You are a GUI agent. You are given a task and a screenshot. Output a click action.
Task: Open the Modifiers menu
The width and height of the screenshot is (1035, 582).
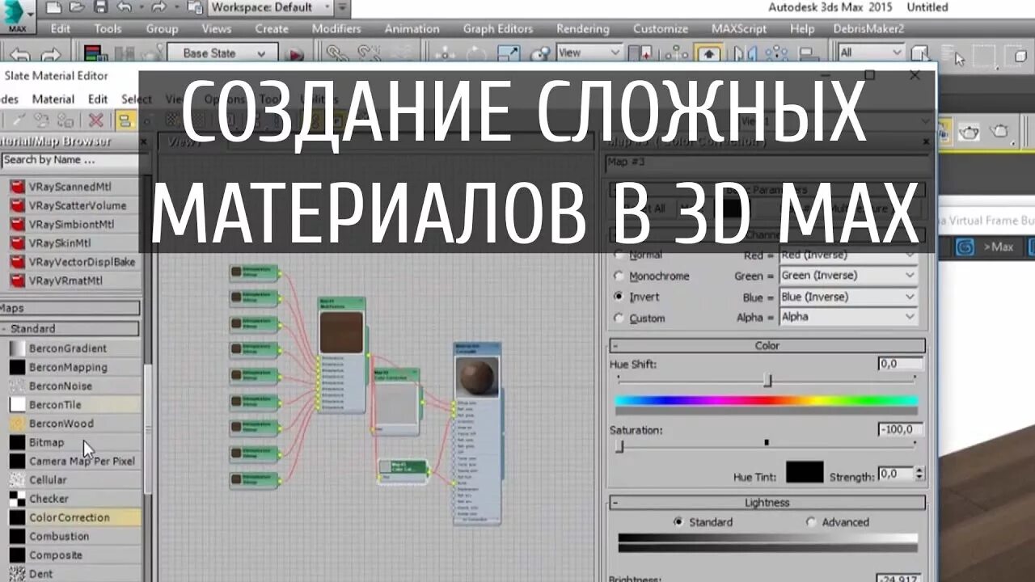click(x=336, y=28)
